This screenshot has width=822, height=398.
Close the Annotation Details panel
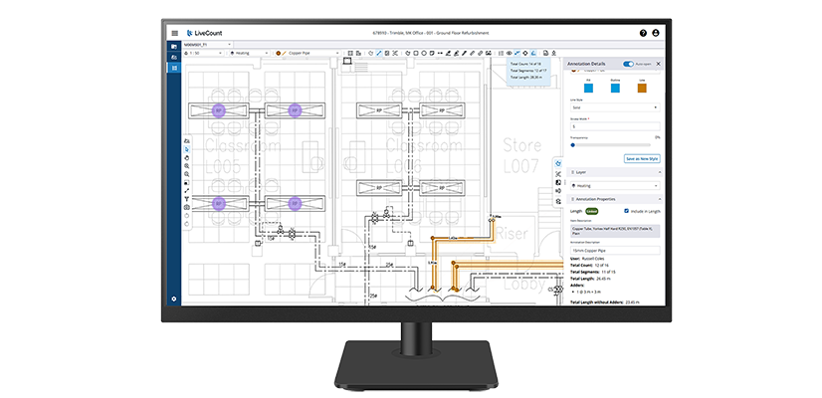click(659, 64)
